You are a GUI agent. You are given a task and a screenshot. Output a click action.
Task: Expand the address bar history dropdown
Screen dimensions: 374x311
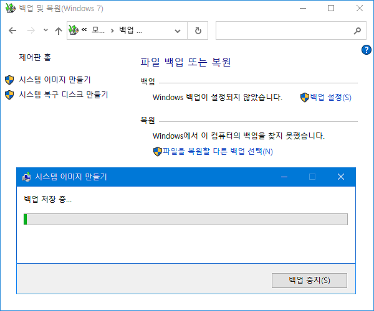178,30
